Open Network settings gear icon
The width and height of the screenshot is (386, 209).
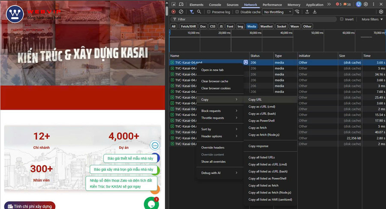pos(381,12)
